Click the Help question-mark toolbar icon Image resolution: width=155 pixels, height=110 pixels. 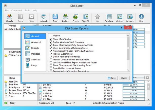141,18
